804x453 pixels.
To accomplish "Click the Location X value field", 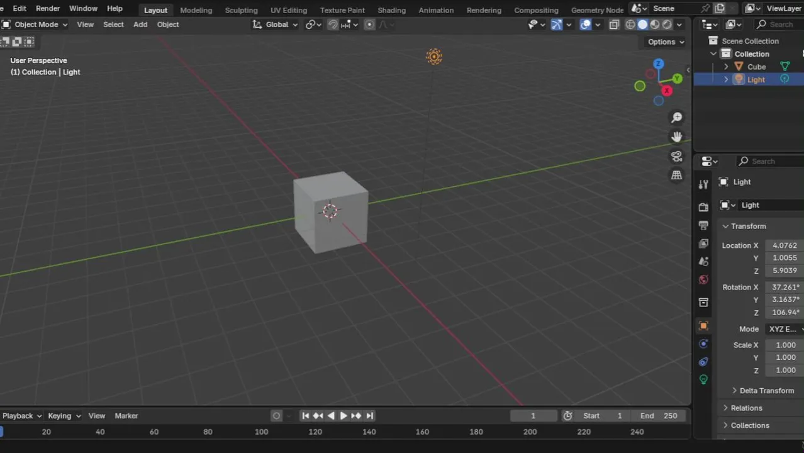I will [x=784, y=245].
